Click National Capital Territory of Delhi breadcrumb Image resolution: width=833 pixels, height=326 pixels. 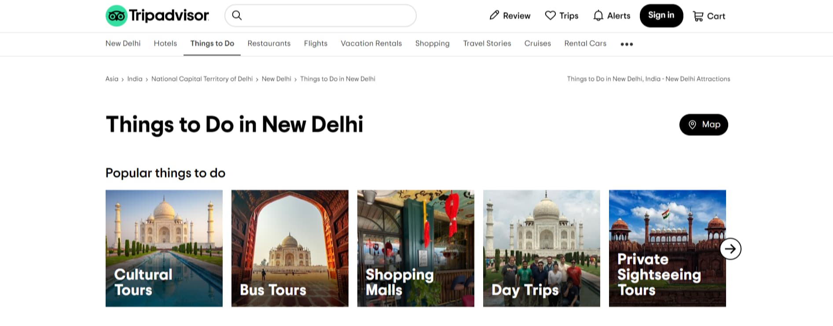[202, 79]
